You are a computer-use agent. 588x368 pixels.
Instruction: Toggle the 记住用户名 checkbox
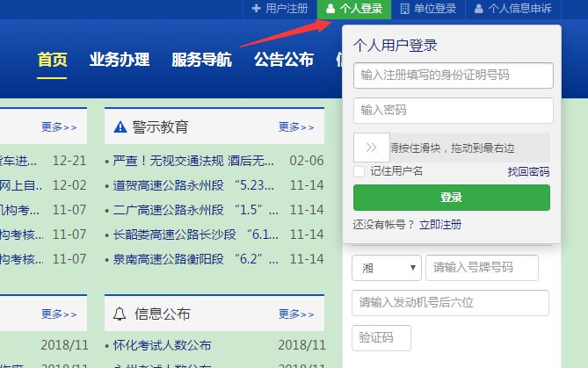pyautogui.click(x=359, y=171)
